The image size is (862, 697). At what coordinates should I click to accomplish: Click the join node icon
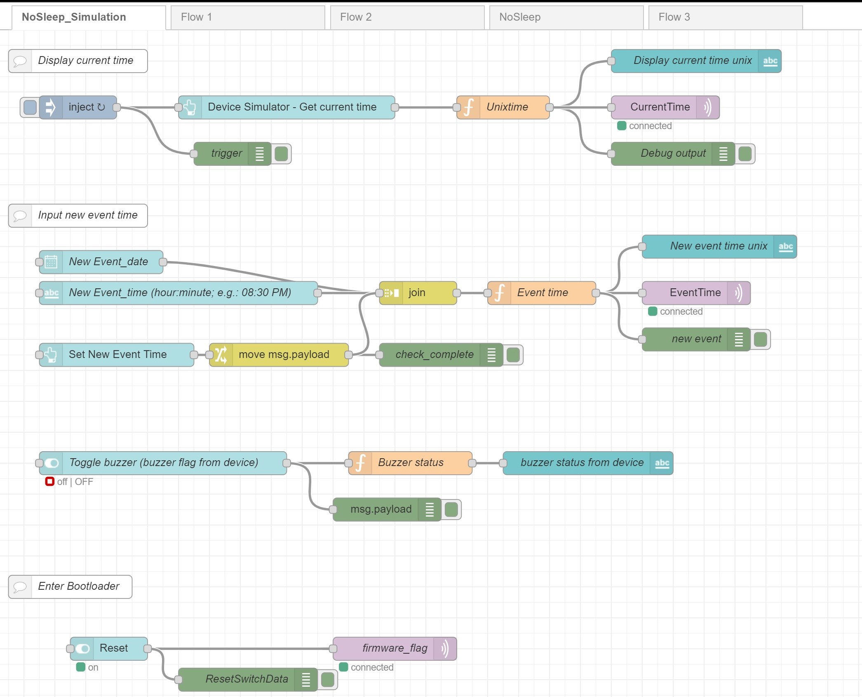click(x=391, y=293)
